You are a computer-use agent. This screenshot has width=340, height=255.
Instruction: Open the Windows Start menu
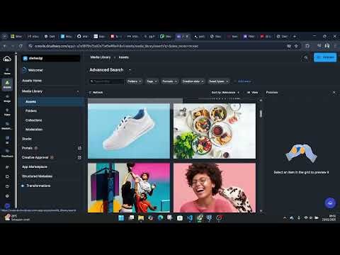pos(121,217)
